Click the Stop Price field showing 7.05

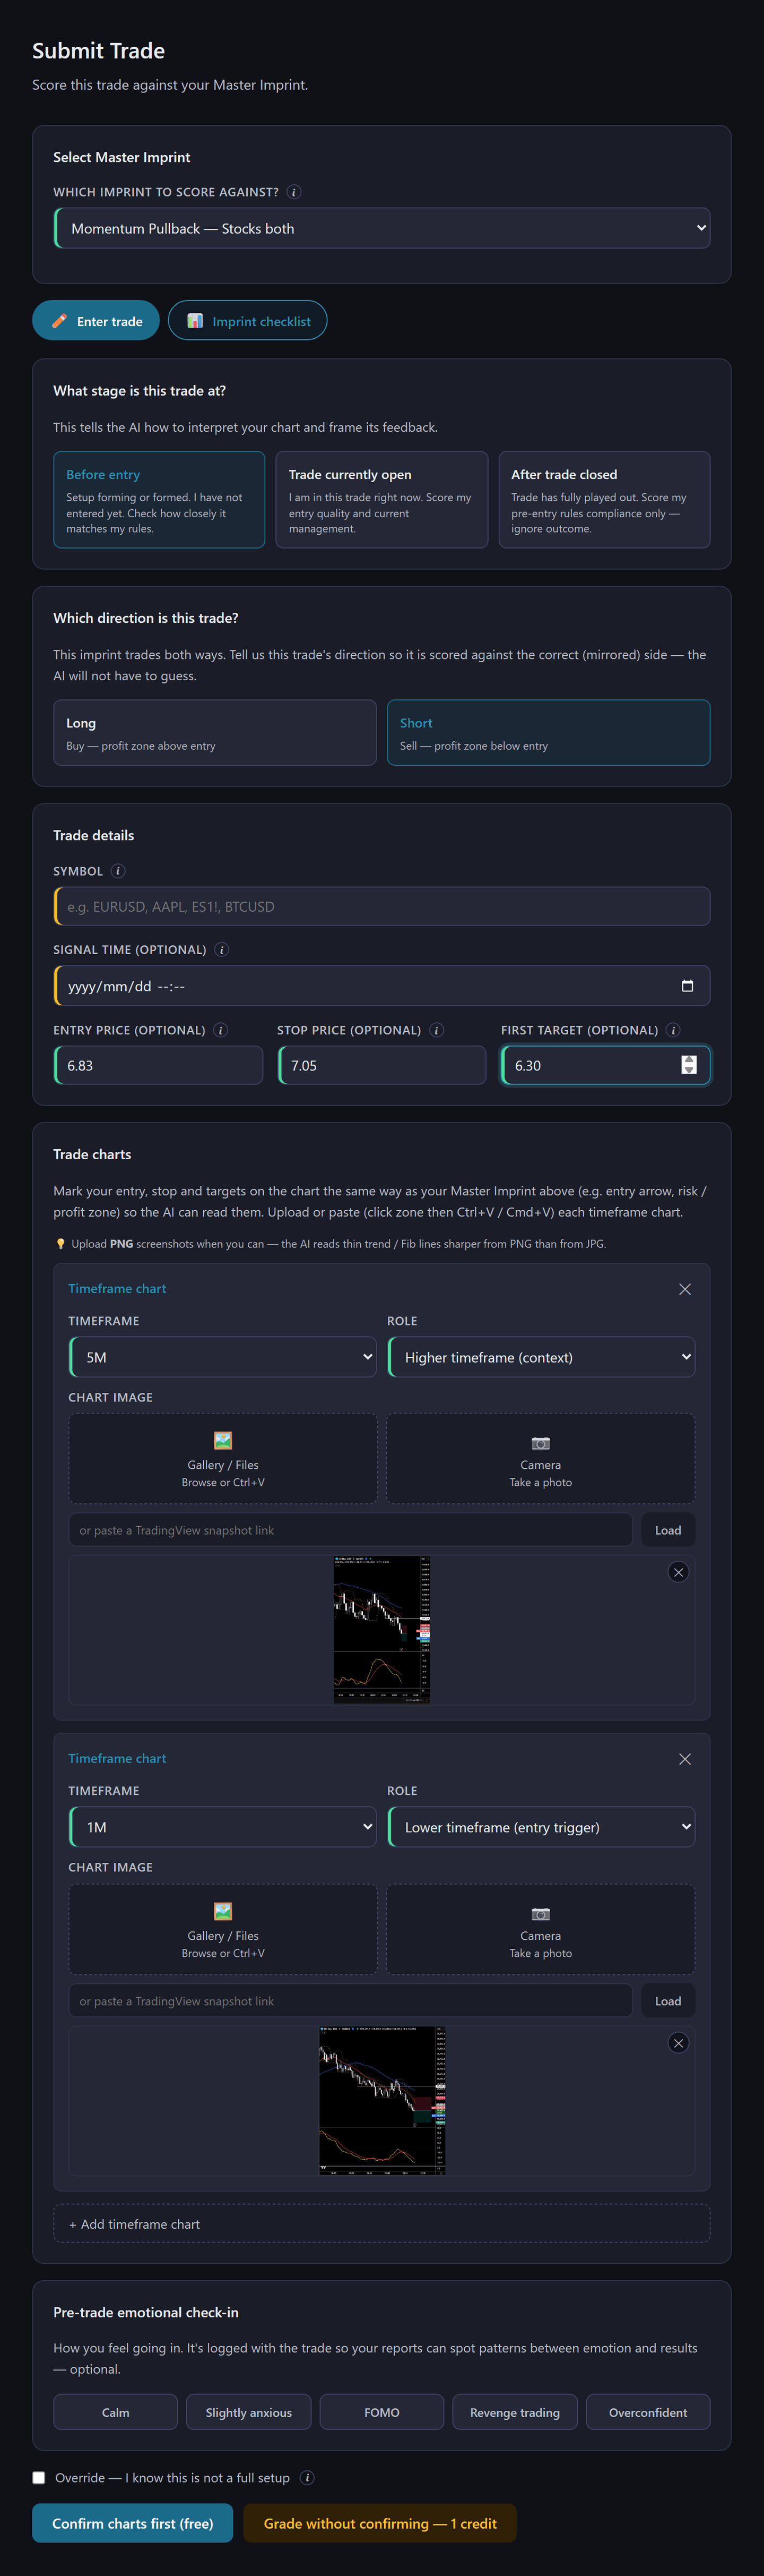381,1065
